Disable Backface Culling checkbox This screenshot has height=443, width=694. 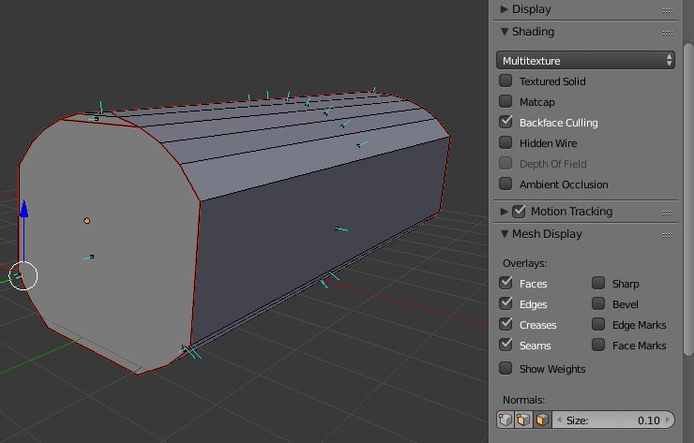point(505,122)
